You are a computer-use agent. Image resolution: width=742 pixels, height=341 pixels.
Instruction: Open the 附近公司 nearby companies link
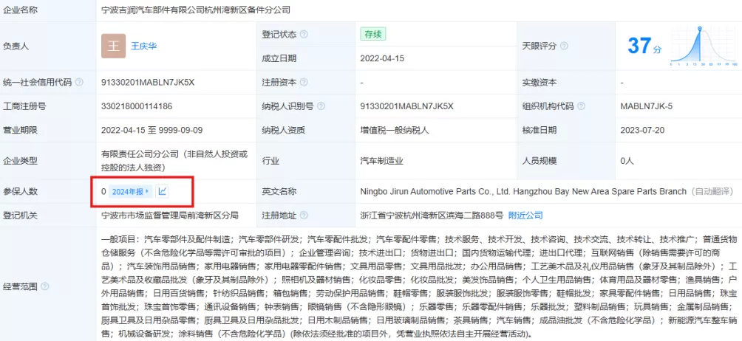525,216
